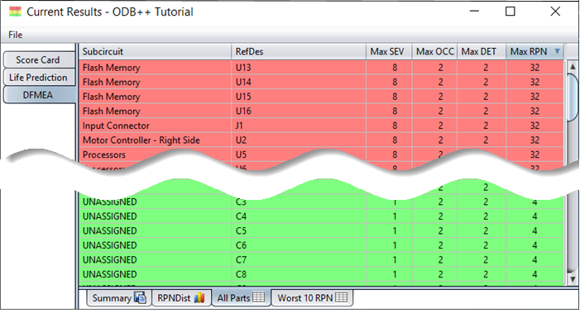Select the Life Prediction side tab
Screen dimensions: 580x313
pos(38,78)
